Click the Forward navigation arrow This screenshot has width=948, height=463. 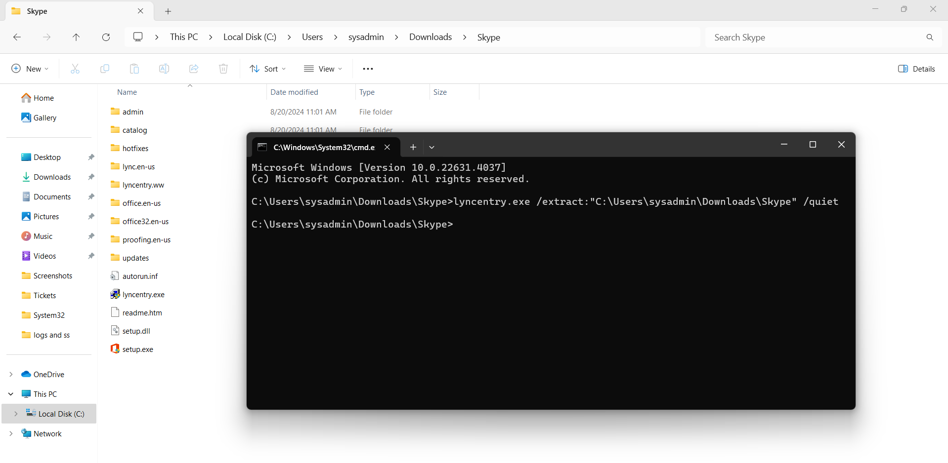[46, 37]
